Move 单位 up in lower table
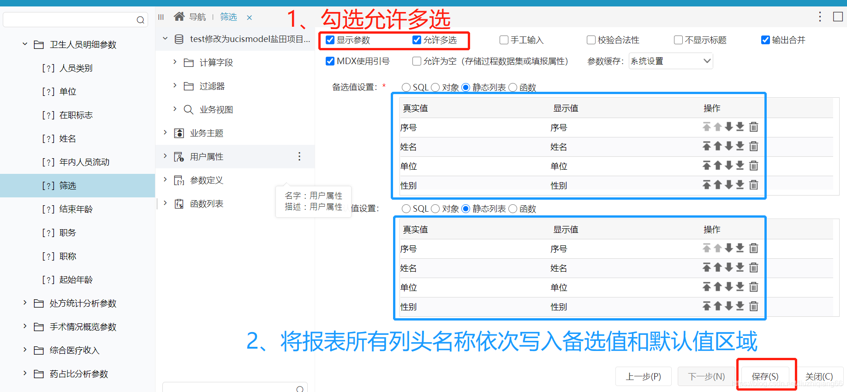The image size is (847, 392). (718, 287)
